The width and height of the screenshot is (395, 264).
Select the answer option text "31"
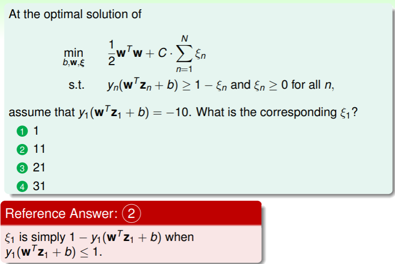tap(39, 186)
